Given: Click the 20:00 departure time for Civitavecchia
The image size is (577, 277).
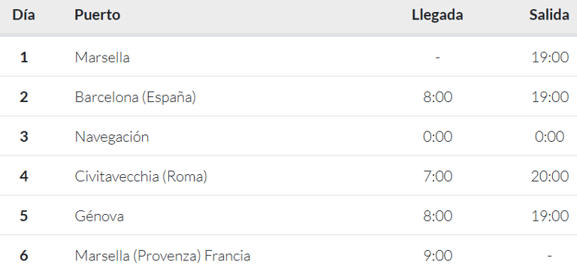Looking at the screenshot, I should click(550, 176).
